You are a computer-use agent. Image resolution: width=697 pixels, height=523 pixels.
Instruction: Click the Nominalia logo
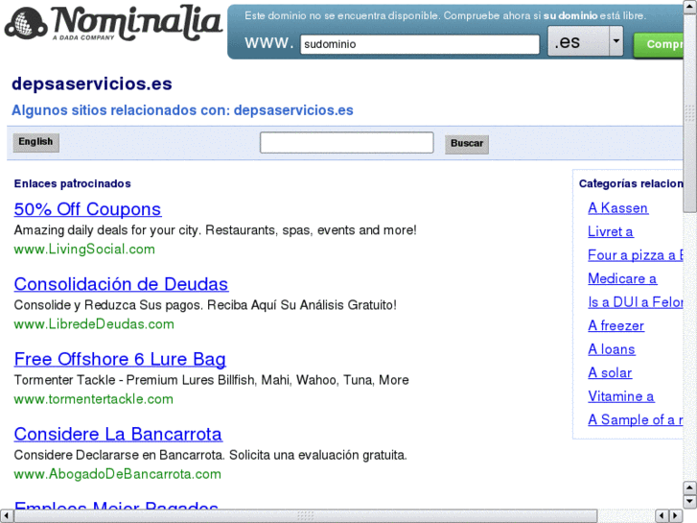[113, 24]
